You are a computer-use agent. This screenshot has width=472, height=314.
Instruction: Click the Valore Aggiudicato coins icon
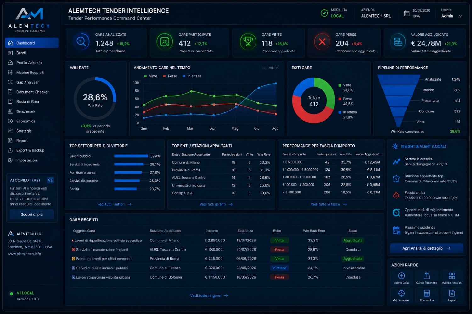398,41
